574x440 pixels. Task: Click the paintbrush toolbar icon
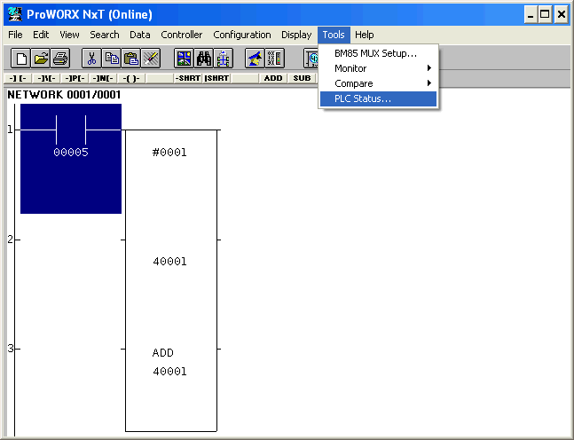(x=151, y=59)
